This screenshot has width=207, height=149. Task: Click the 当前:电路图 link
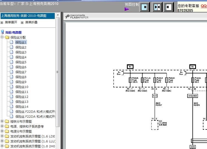coord(13,32)
